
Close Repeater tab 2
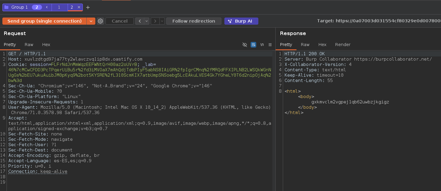[79, 7]
